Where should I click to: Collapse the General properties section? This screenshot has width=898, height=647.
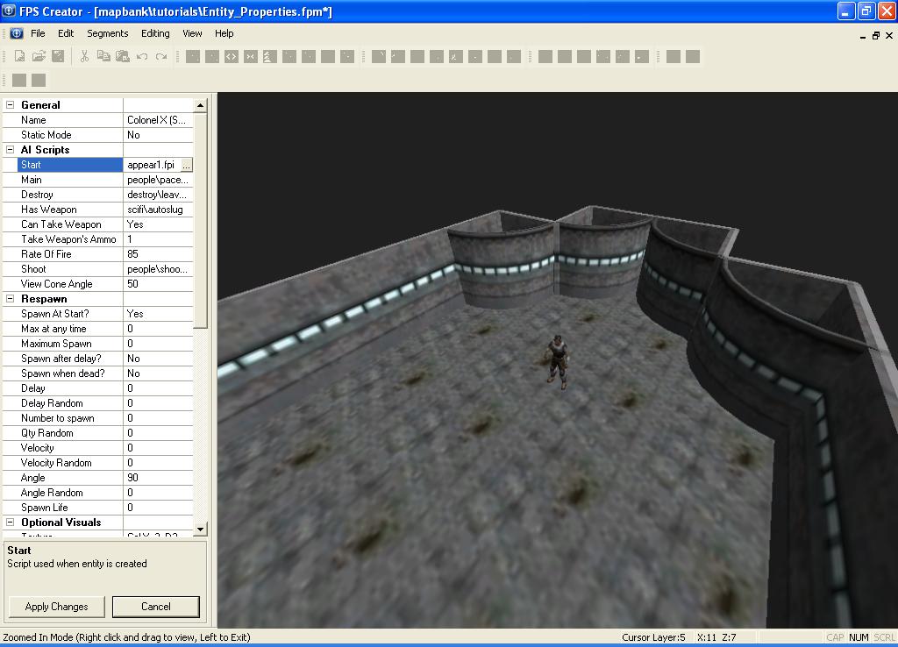click(x=11, y=105)
